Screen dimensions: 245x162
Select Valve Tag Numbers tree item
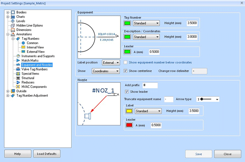click(x=35, y=69)
